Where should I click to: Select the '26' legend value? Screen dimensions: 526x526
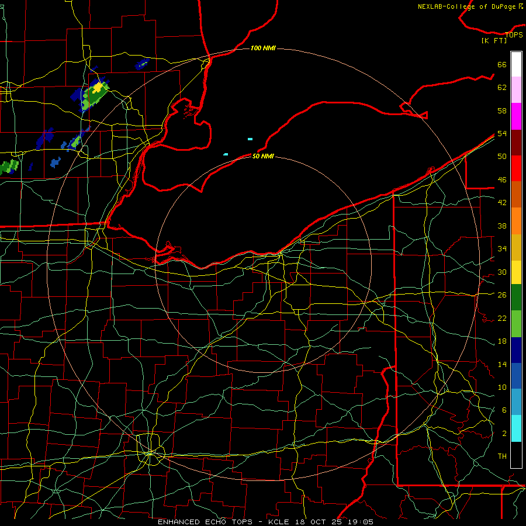[502, 295]
